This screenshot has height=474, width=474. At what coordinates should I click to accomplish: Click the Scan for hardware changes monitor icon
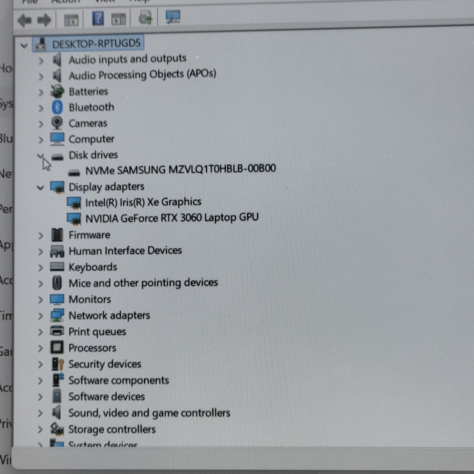click(173, 17)
